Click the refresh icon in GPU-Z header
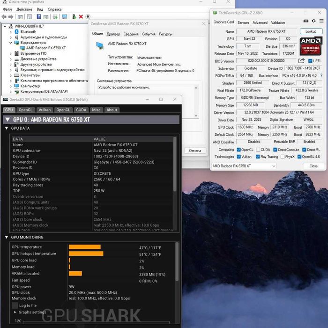 [313, 21]
